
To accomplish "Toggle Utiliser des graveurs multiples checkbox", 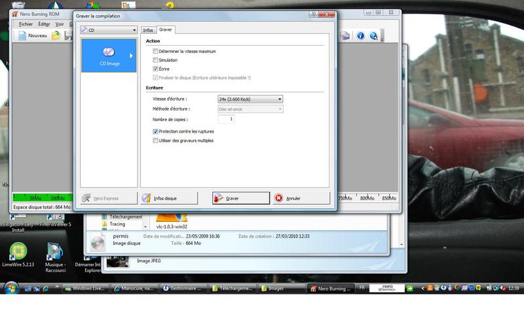I will [x=155, y=140].
